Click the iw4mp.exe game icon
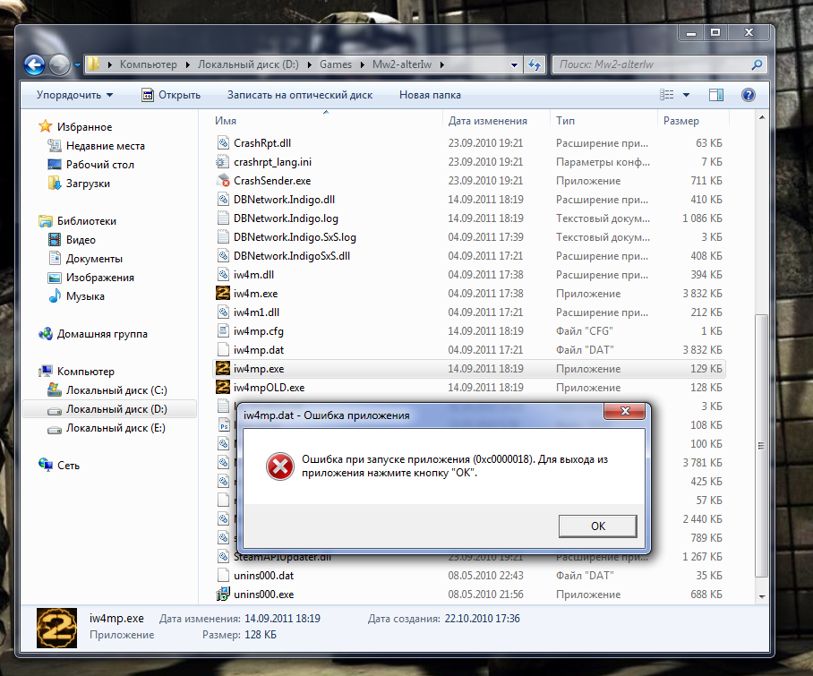 (x=222, y=368)
